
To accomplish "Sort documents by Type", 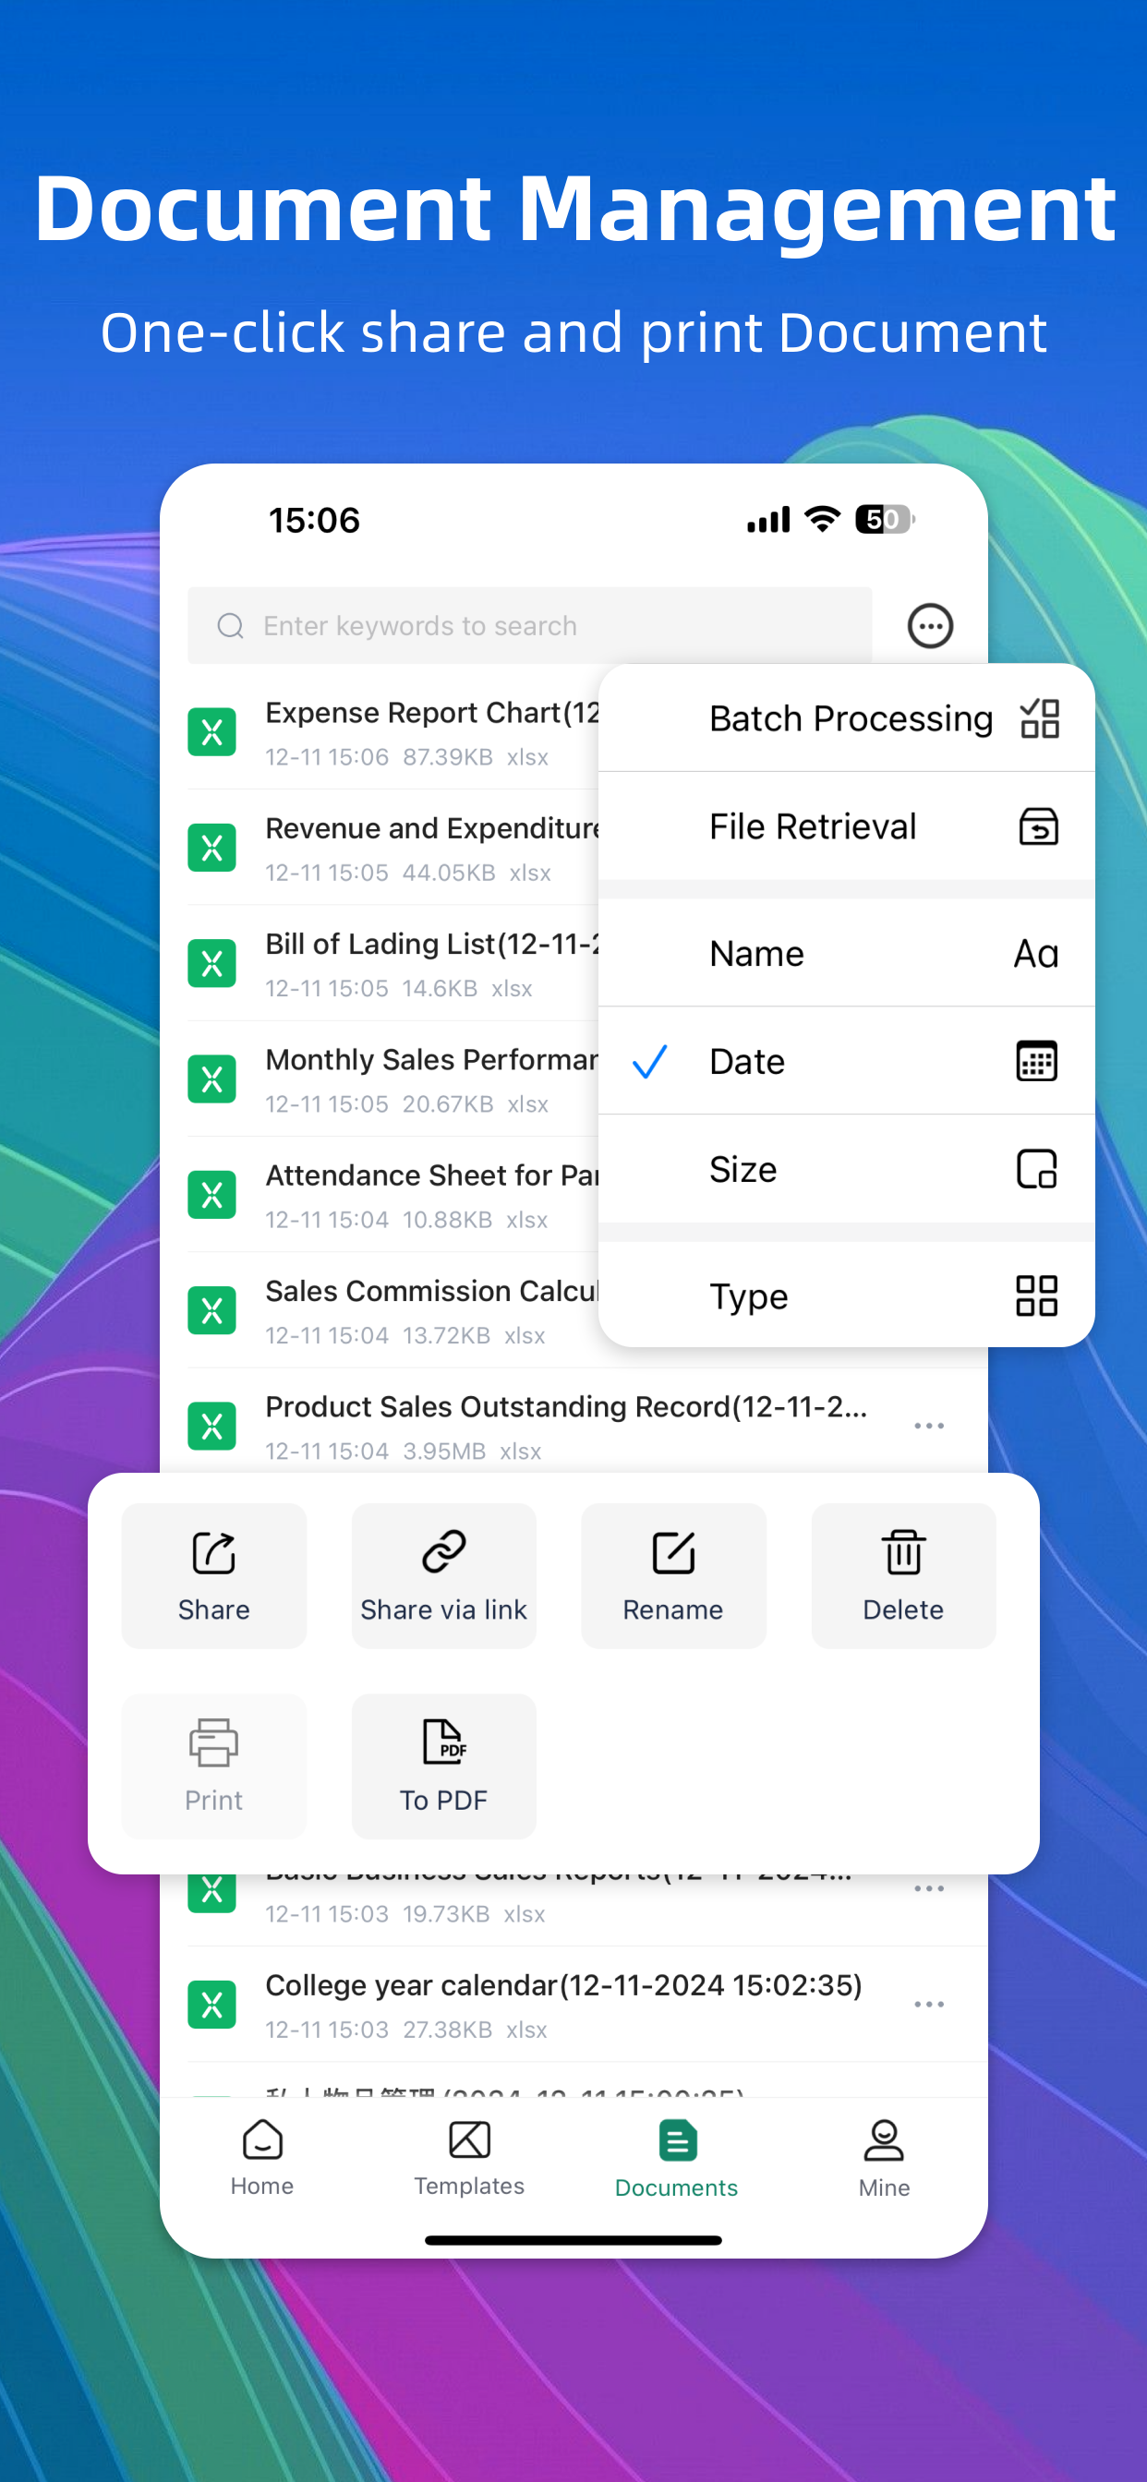I will (x=846, y=1295).
